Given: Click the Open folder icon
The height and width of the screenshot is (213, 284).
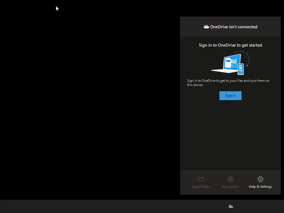Looking at the screenshot, I should coord(201,179).
